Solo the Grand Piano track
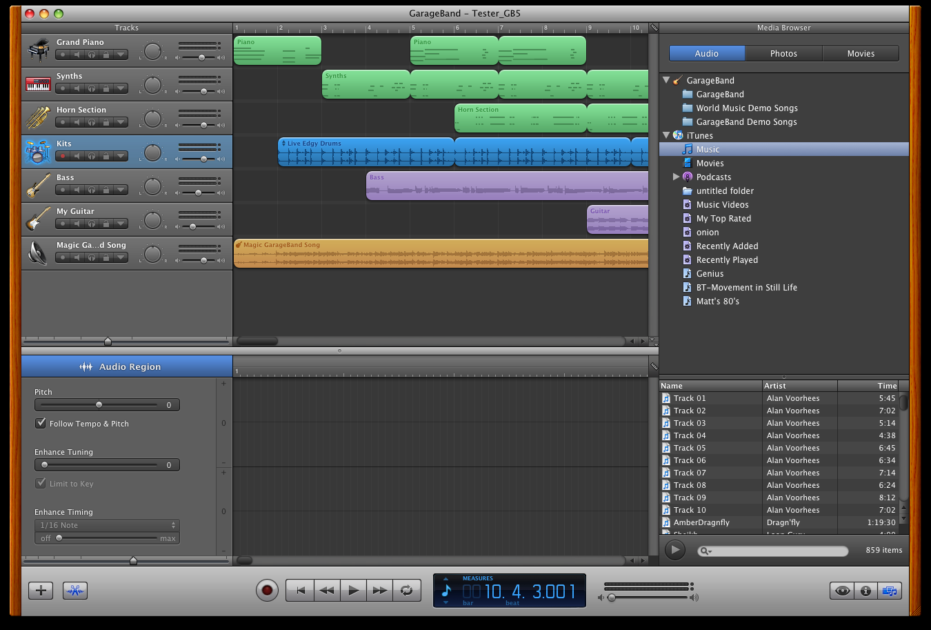 pyautogui.click(x=92, y=55)
